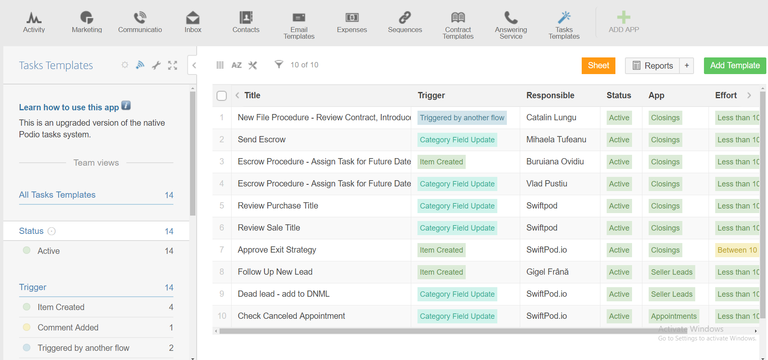Open the Send Escrow row title

click(262, 139)
